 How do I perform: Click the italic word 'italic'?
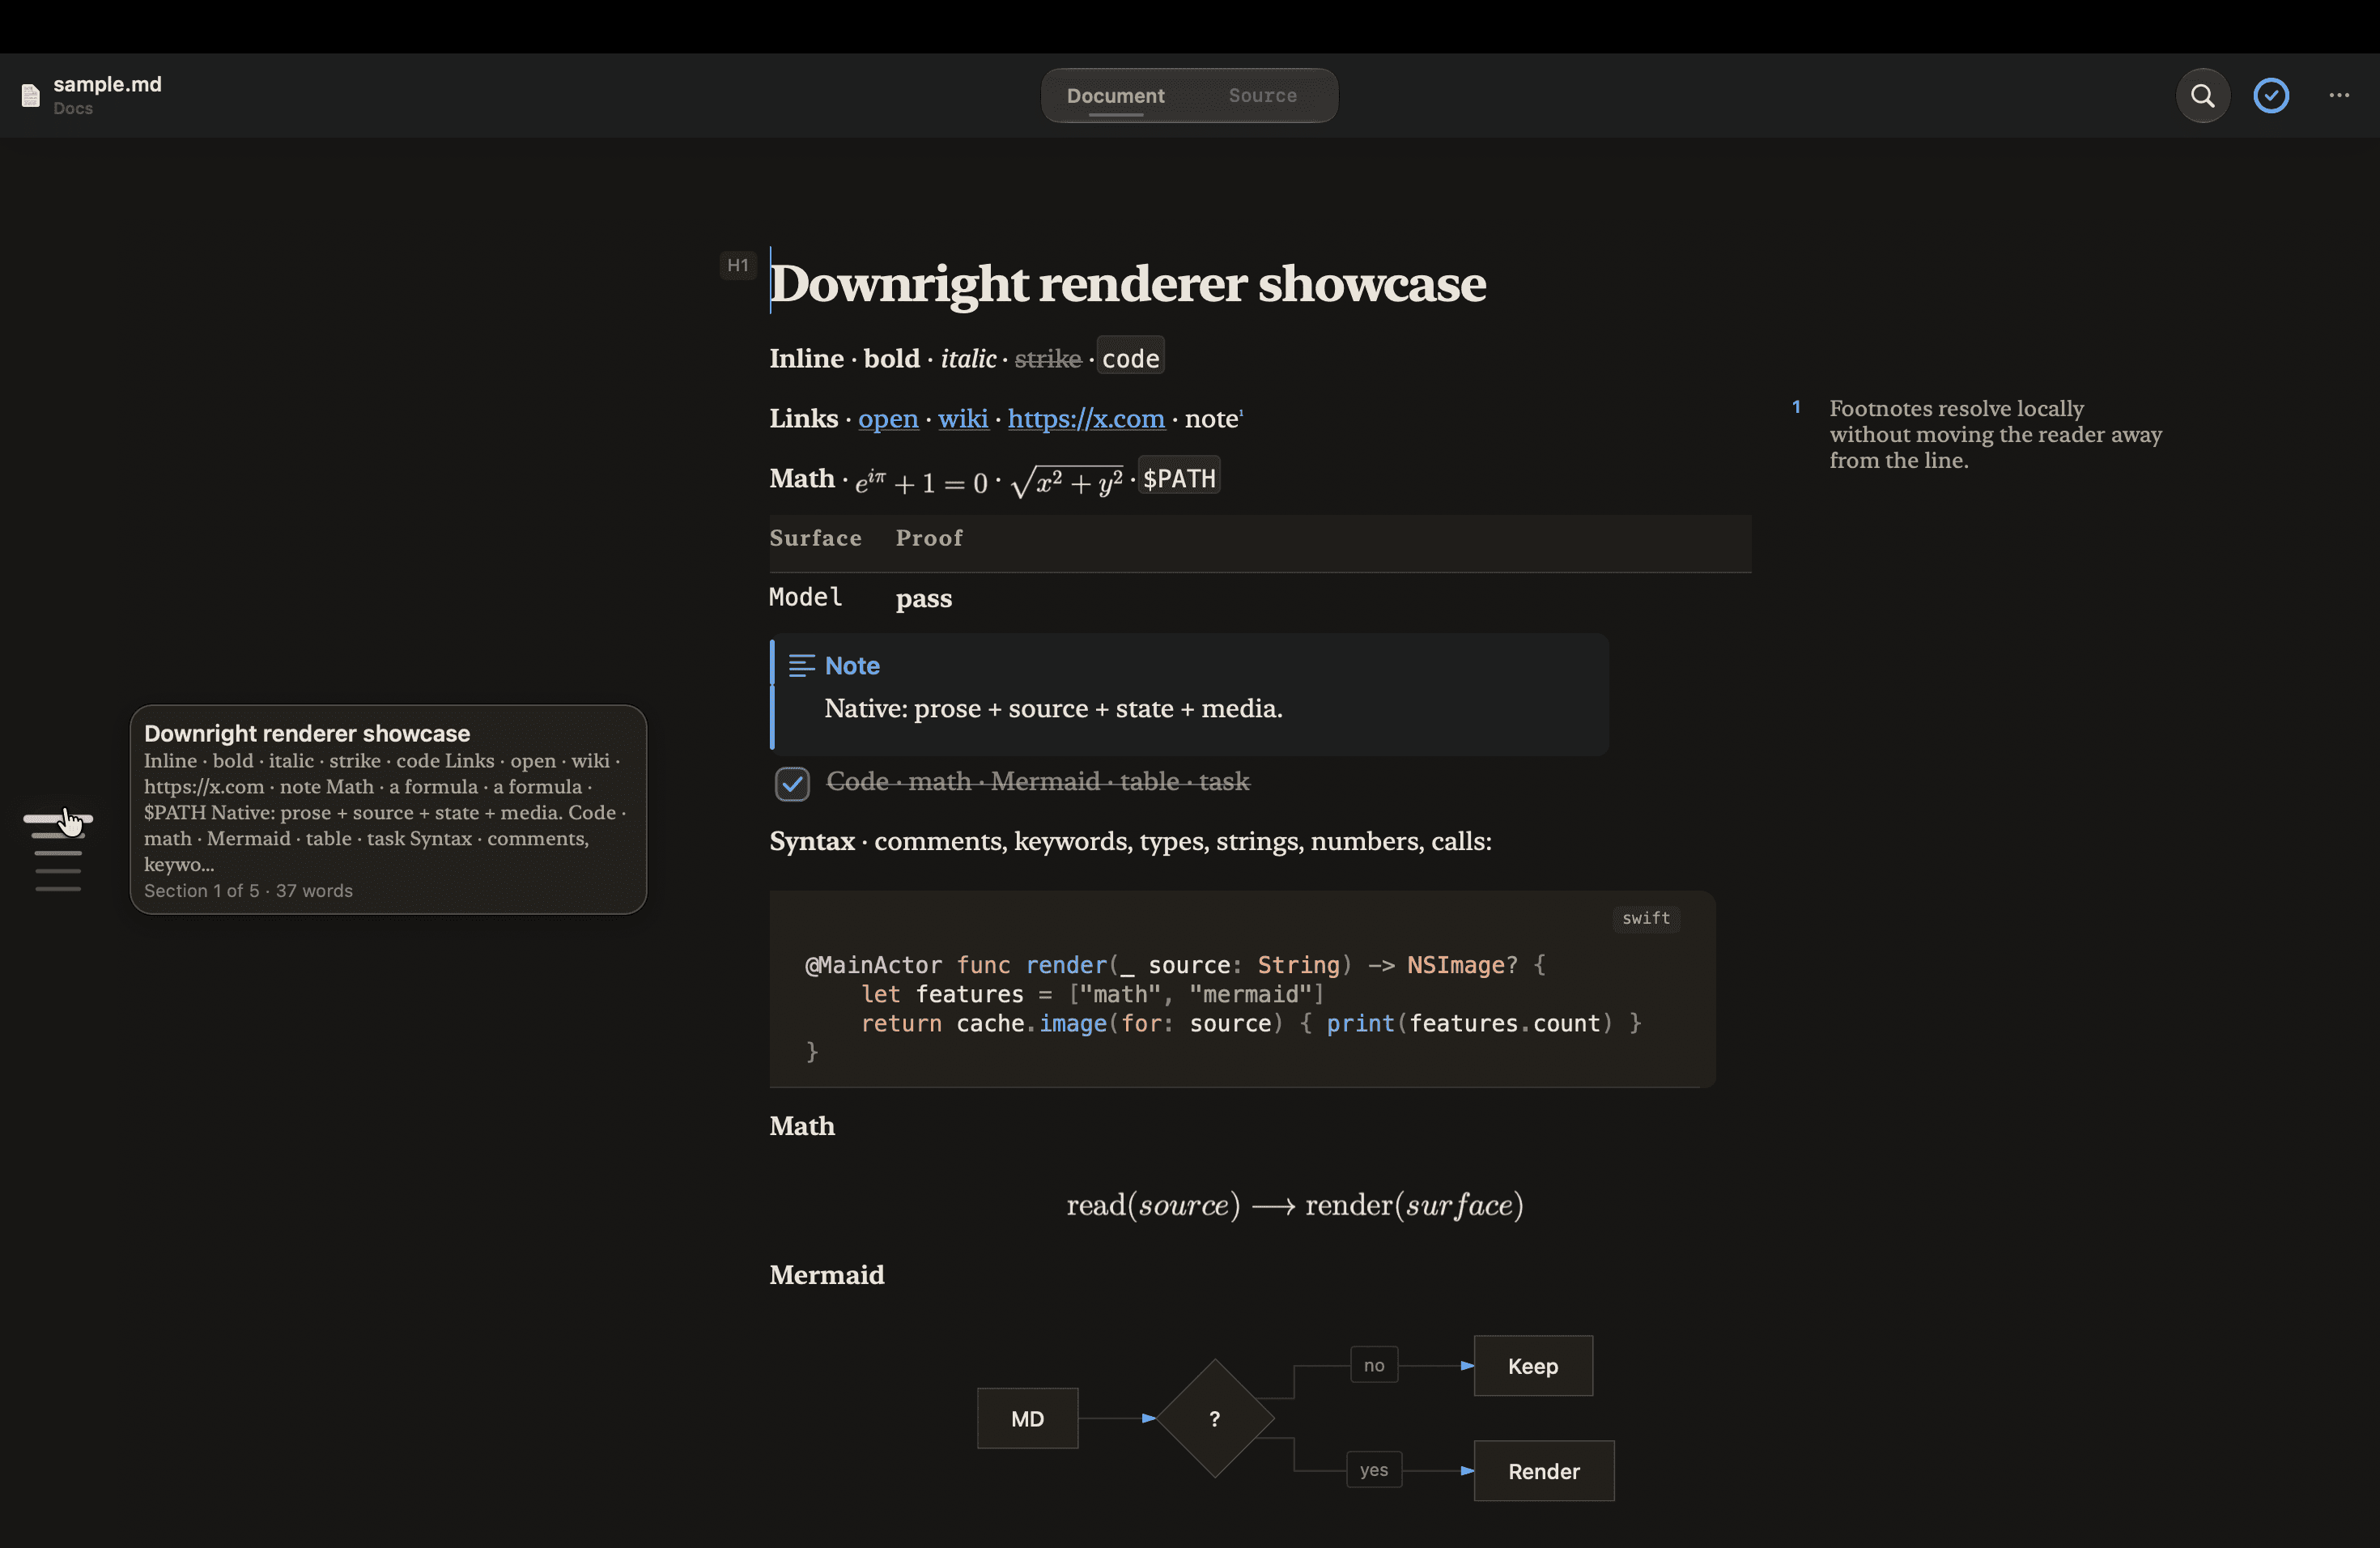pos(968,359)
